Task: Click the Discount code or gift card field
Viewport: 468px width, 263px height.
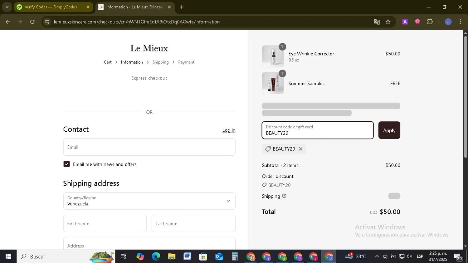Action: 318,130
